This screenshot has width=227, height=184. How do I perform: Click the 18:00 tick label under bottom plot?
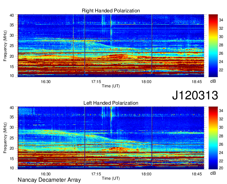click(x=146, y=174)
